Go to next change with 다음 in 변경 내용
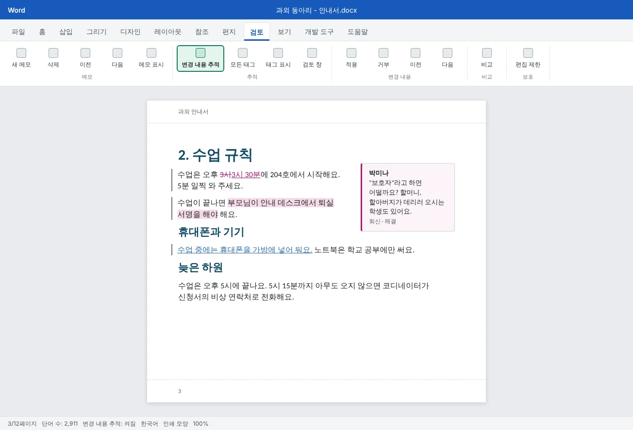The height and width of the screenshot is (430, 633). pyautogui.click(x=448, y=59)
